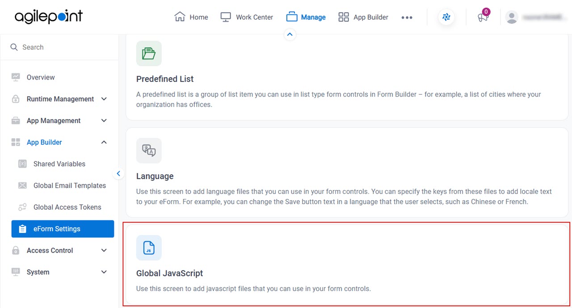Click the Runtime Management icon
This screenshot has width=572, height=308.
click(16, 99)
